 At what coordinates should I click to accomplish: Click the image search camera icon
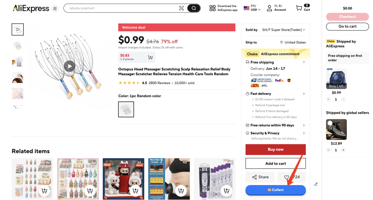[x=181, y=8]
